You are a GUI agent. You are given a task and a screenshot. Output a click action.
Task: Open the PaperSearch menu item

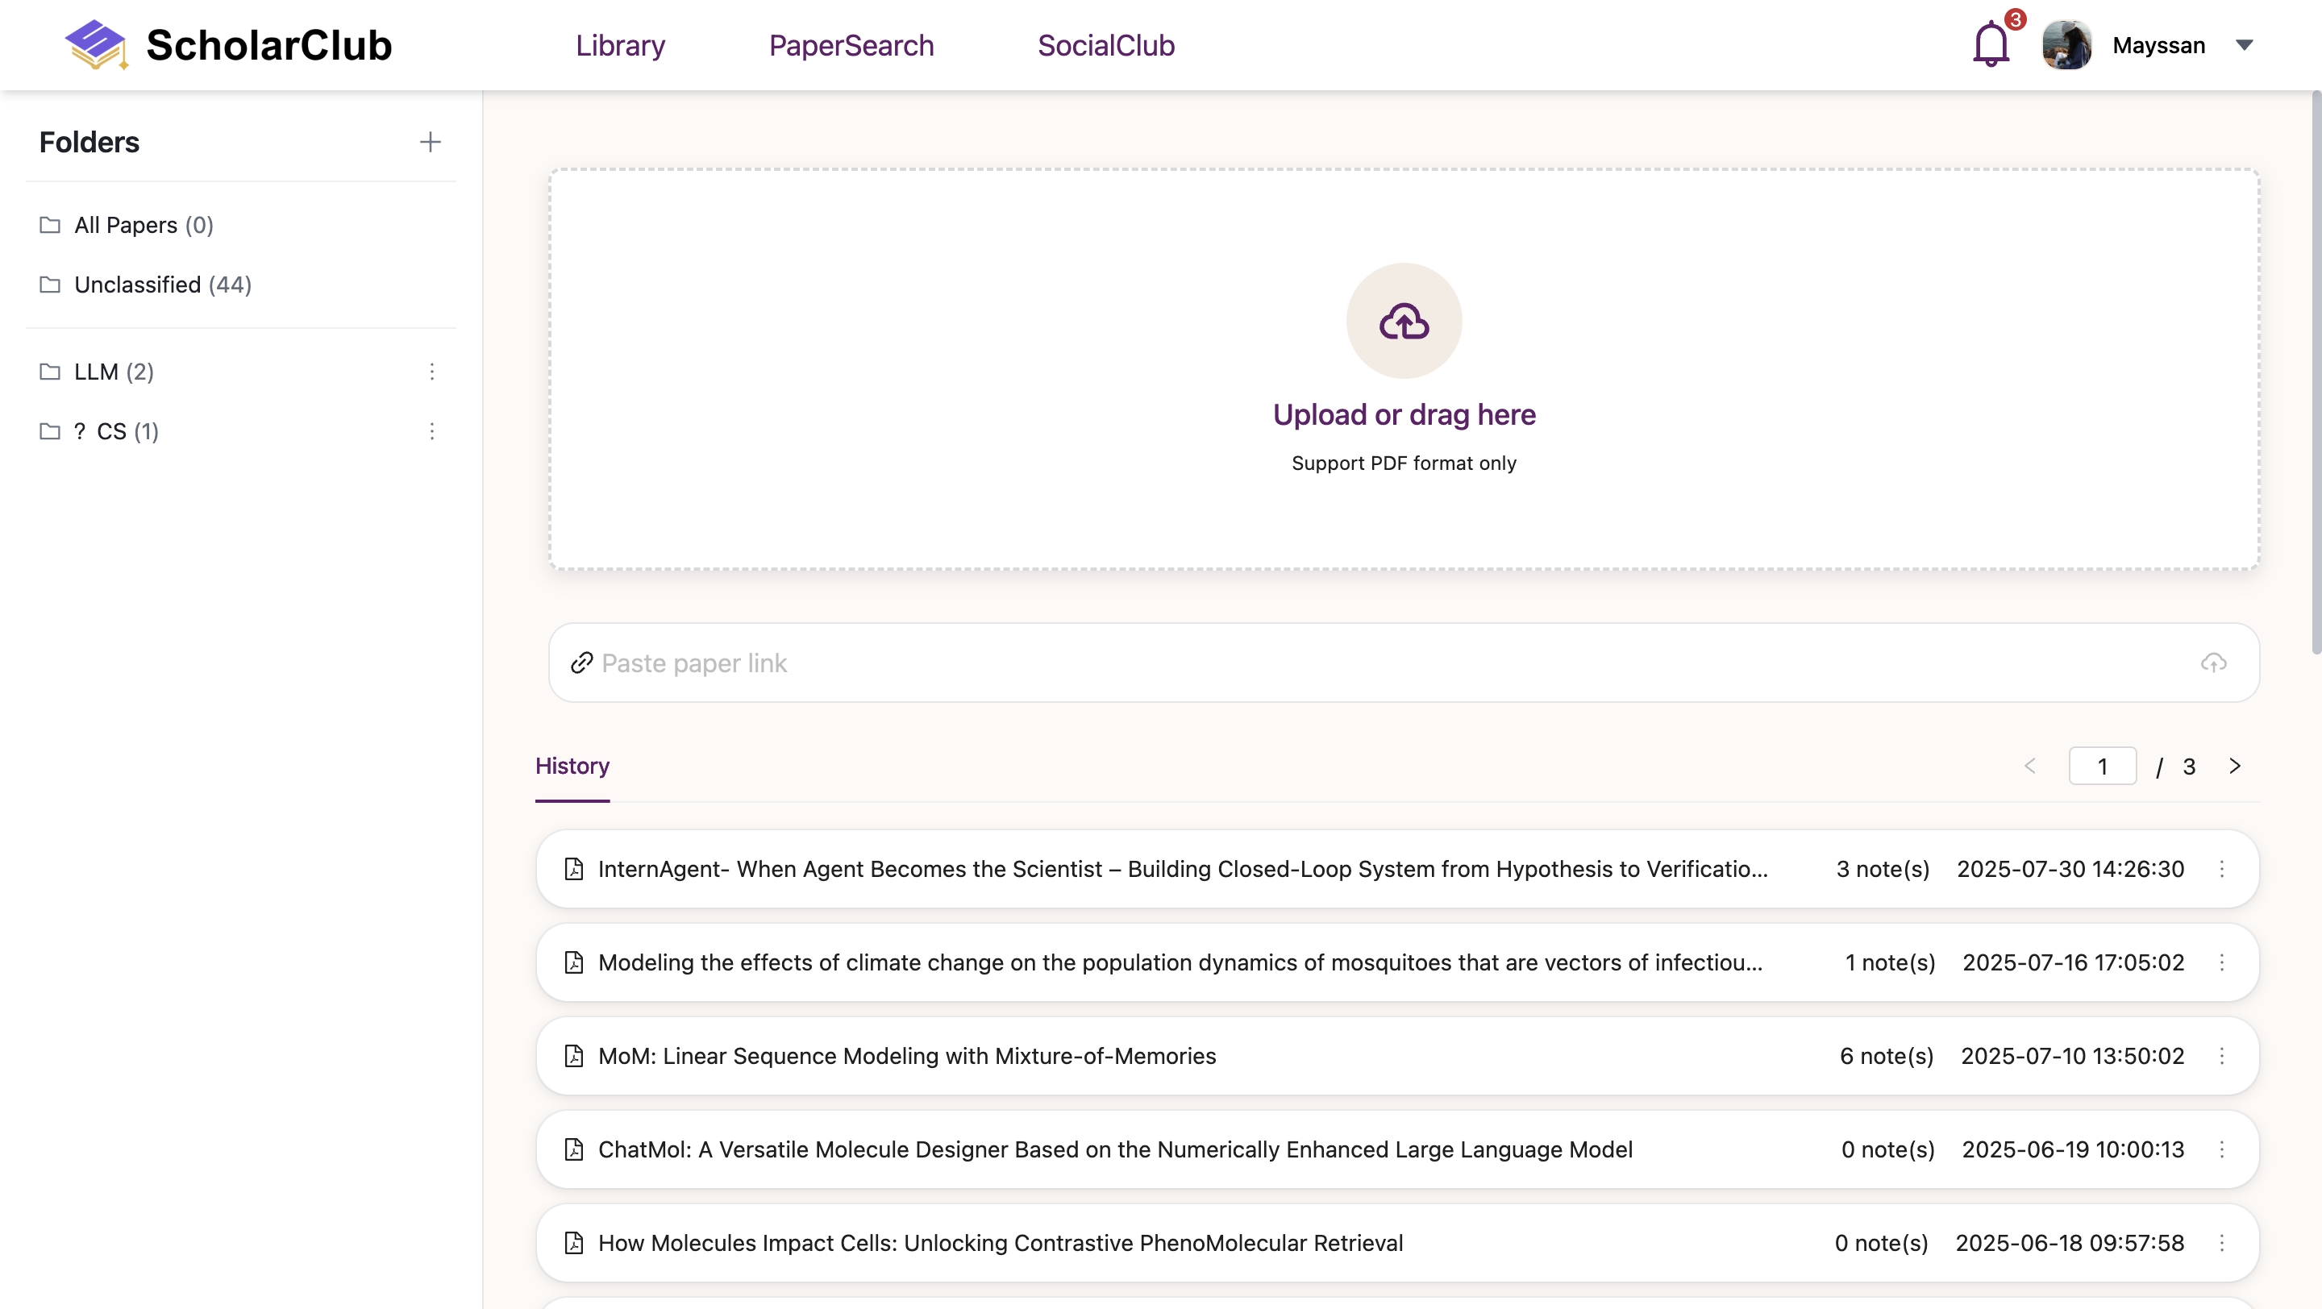[x=850, y=45]
